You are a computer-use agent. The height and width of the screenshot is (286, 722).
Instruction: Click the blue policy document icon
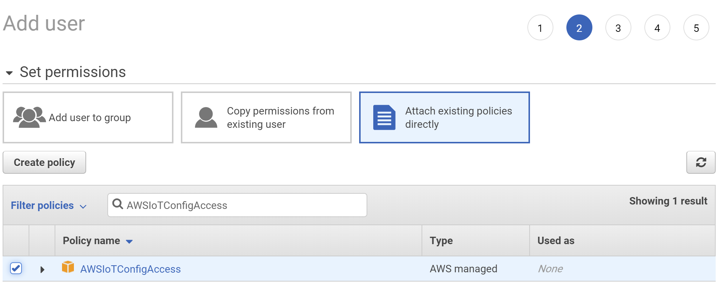pos(384,117)
